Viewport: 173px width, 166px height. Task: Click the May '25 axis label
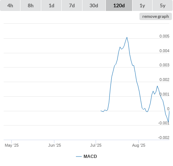(12, 145)
